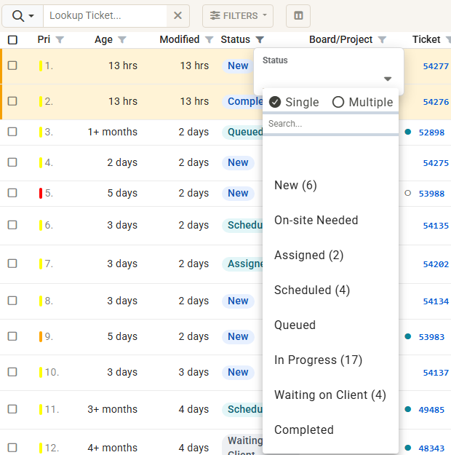Open ticket 54137
This screenshot has width=451, height=455.
tap(436, 373)
